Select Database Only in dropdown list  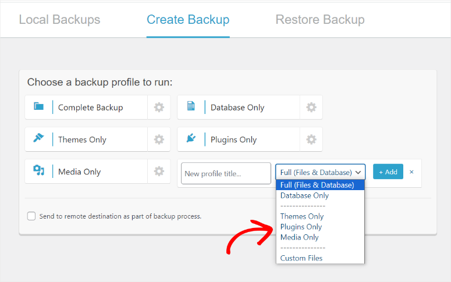coord(304,195)
